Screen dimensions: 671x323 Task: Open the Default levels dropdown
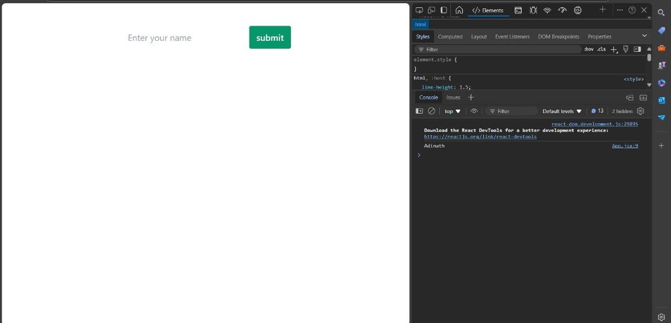tap(562, 111)
